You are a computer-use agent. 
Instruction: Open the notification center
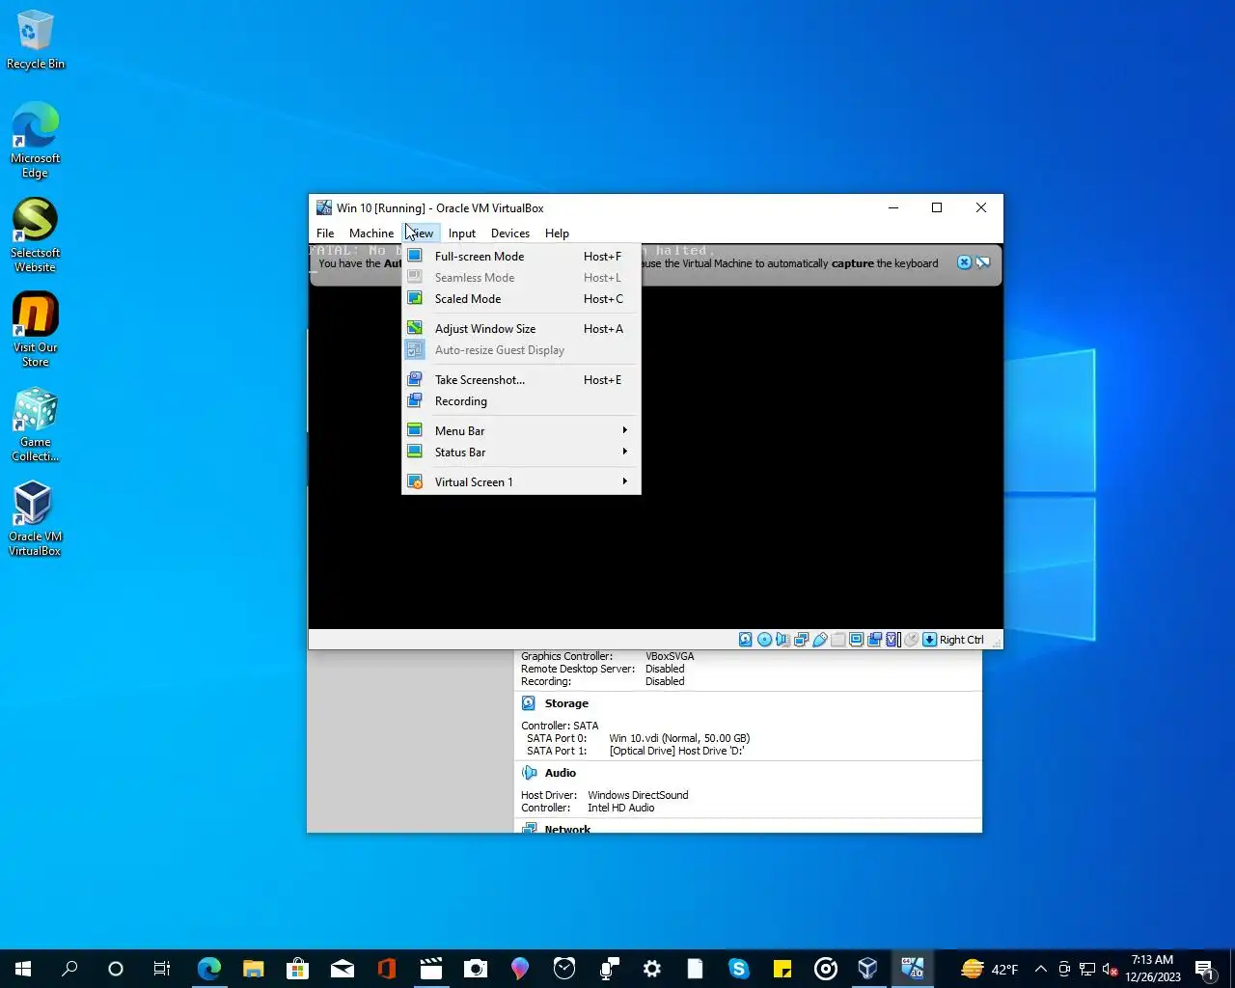[x=1205, y=969]
